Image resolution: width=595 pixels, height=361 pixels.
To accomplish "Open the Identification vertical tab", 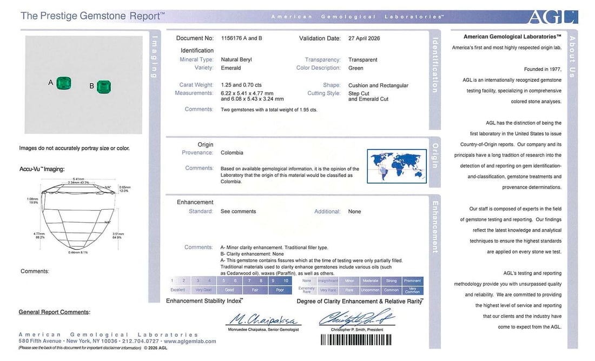I will point(435,65).
